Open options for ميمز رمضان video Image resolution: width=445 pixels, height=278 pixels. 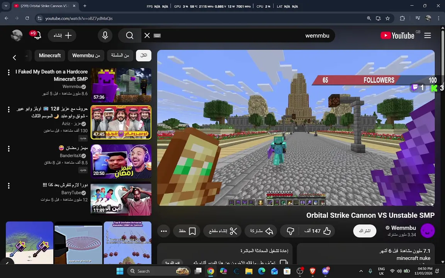[x=9, y=148]
